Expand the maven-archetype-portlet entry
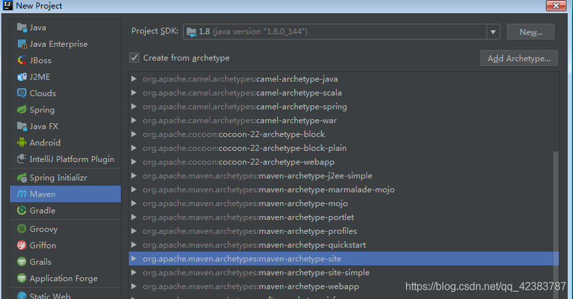 pyautogui.click(x=134, y=217)
